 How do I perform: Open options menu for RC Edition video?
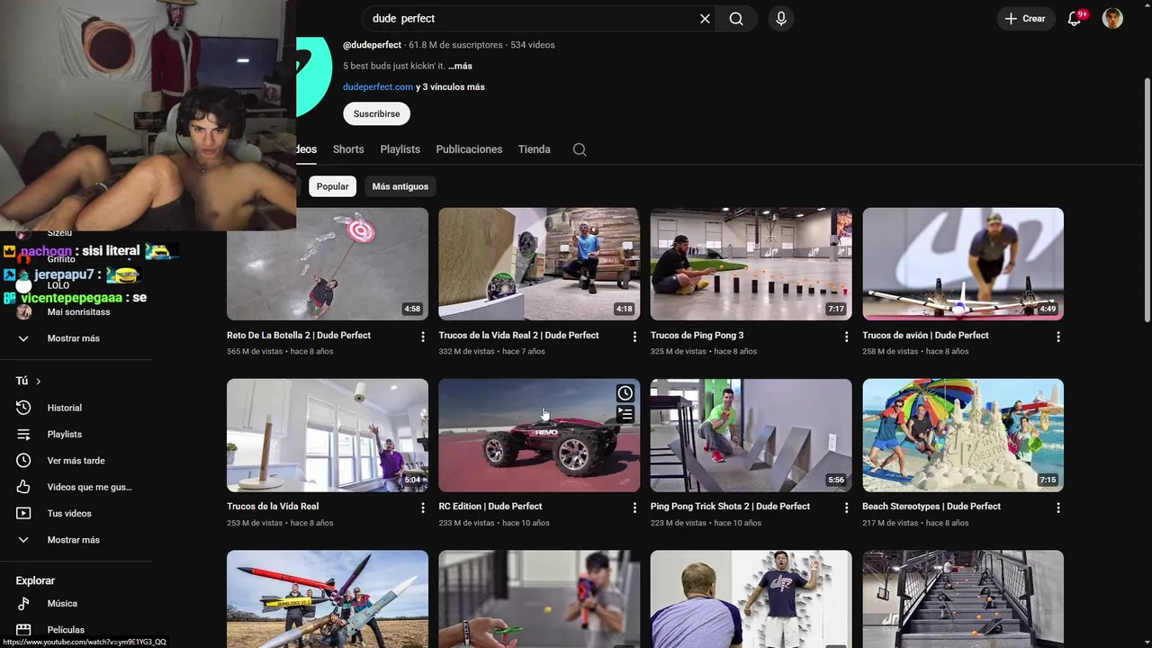coord(634,508)
